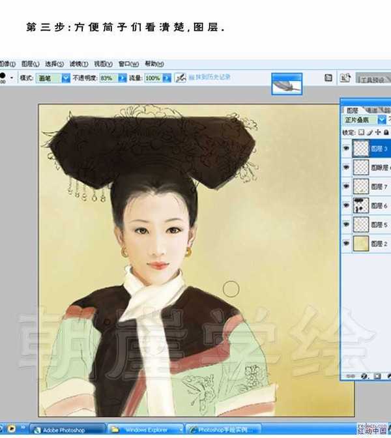The width and height of the screenshot is (391, 438).
Task: Click the lock position move icon
Action: (377, 132)
